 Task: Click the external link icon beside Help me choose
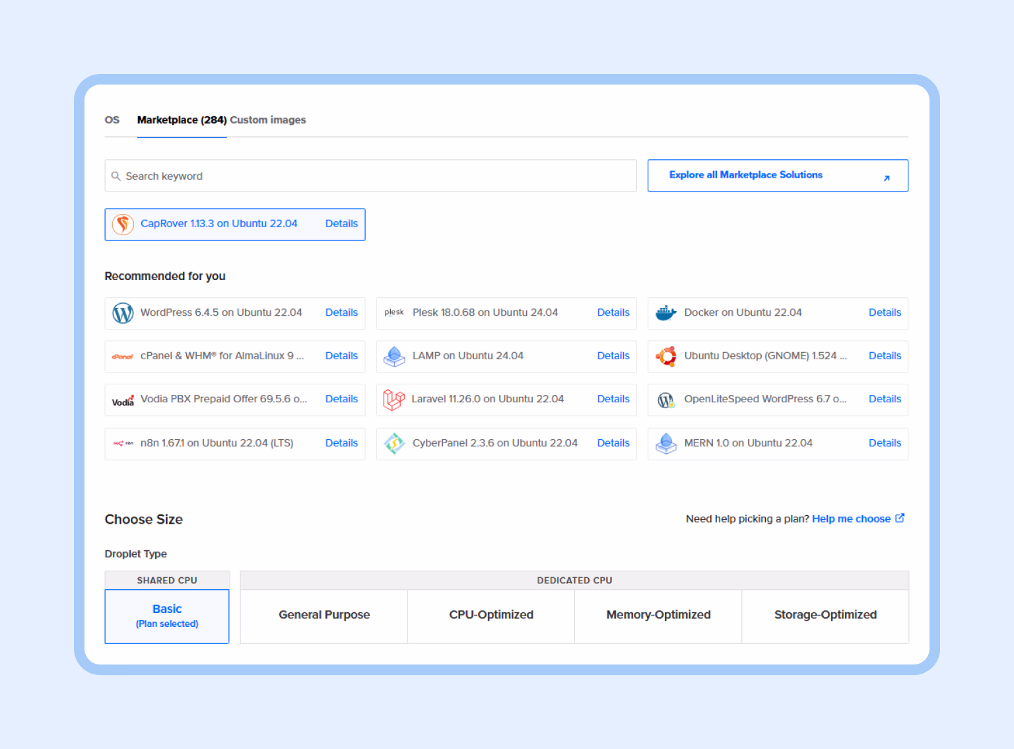(x=900, y=518)
